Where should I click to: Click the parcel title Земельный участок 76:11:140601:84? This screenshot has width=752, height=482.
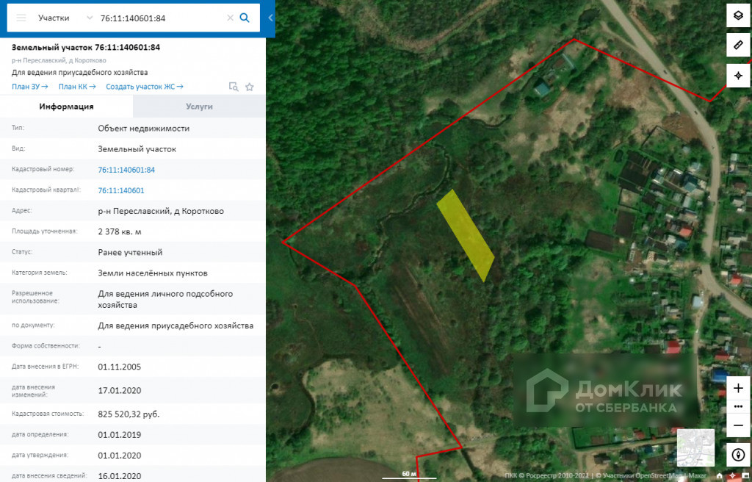click(x=86, y=47)
